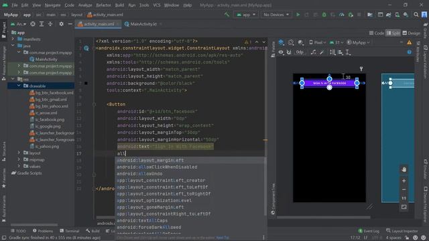Click the Infer Constraints magic wand icon
Image resolution: width=429 pixels, height=241 pixels.
pos(322,52)
